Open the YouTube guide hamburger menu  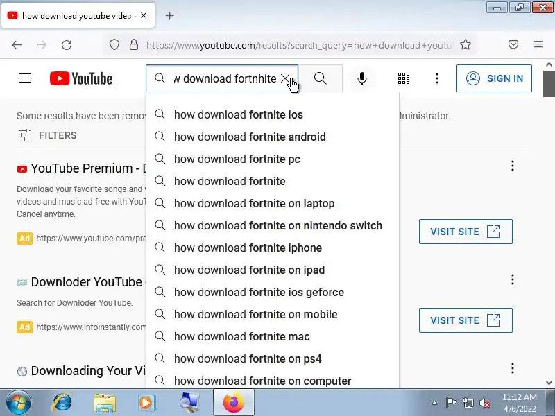[x=25, y=78]
